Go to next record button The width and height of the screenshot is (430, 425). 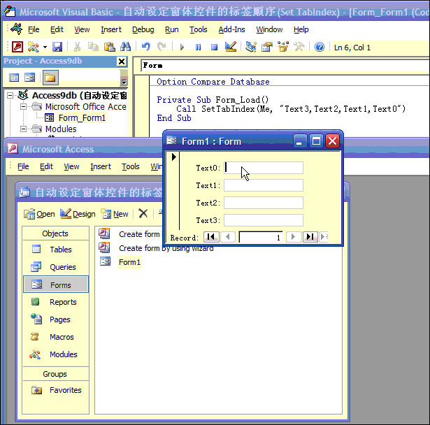click(294, 237)
